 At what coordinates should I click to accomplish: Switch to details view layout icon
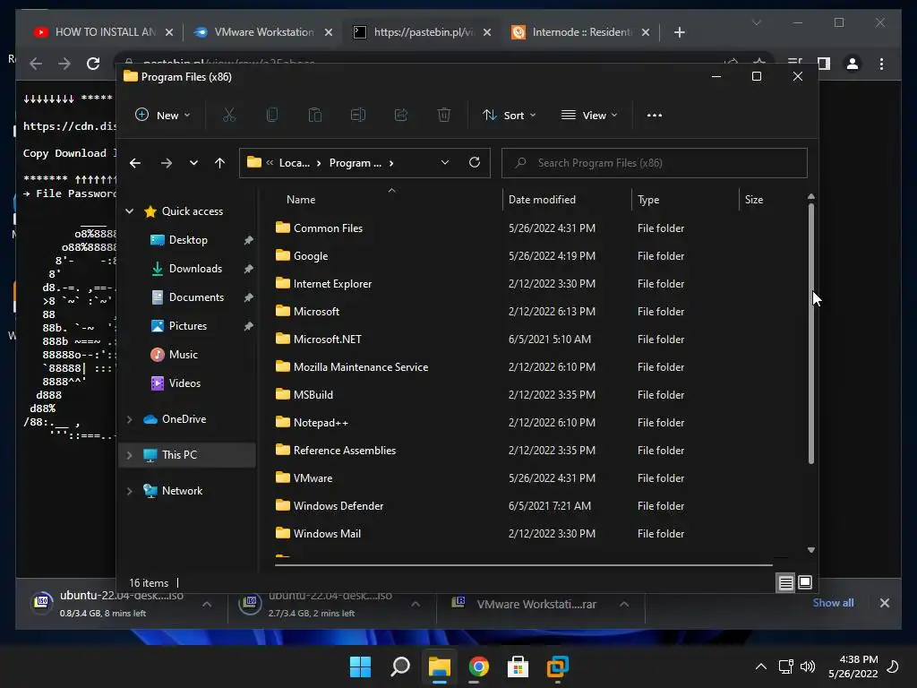785,582
